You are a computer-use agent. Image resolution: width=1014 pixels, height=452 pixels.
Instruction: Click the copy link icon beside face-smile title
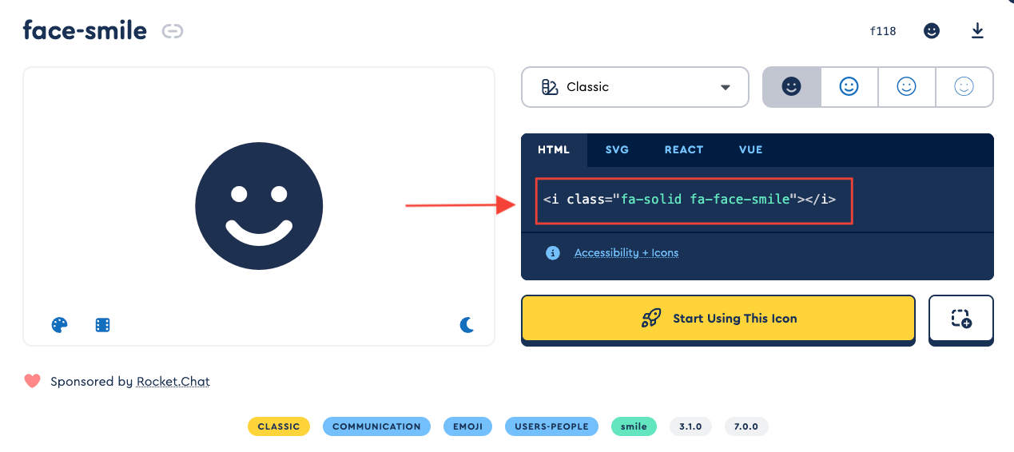coord(173,31)
